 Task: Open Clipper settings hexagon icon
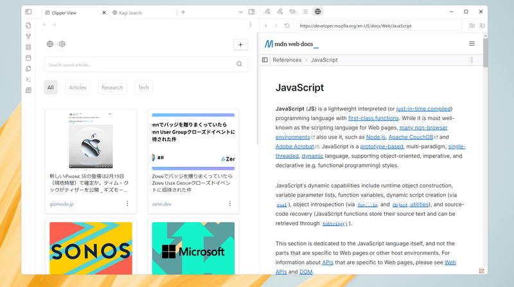pos(62,44)
